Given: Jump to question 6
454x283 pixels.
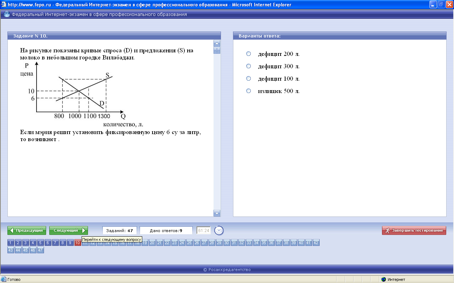Looking at the screenshot, I should click(x=48, y=243).
